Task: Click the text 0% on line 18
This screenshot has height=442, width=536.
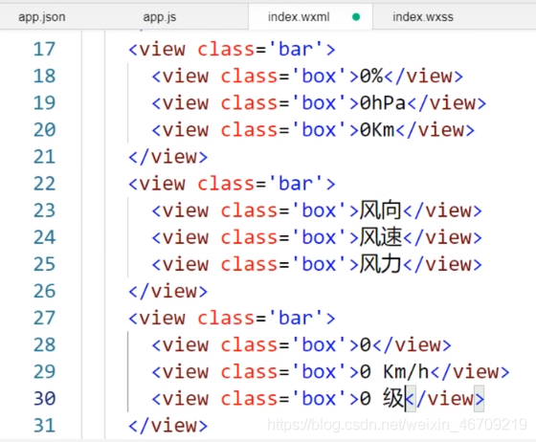Action: (x=371, y=76)
